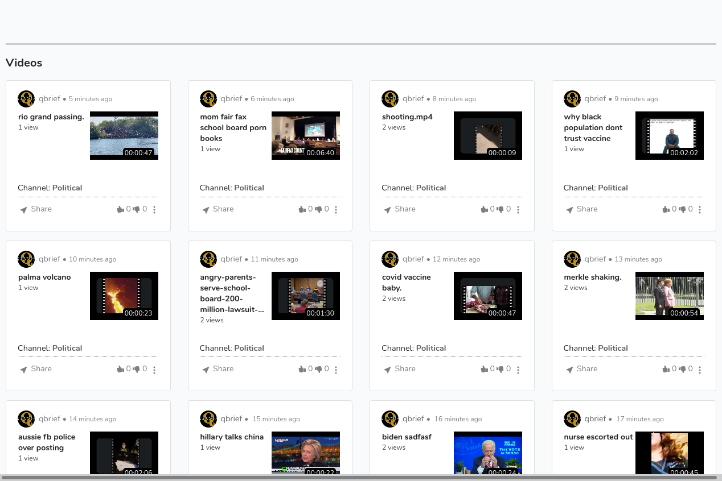The width and height of the screenshot is (722, 481).
Task: Open qbrief username on 'merkle shaking.' card
Action: (595, 259)
